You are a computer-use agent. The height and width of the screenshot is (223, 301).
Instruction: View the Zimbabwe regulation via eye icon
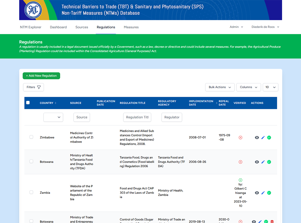257,138
